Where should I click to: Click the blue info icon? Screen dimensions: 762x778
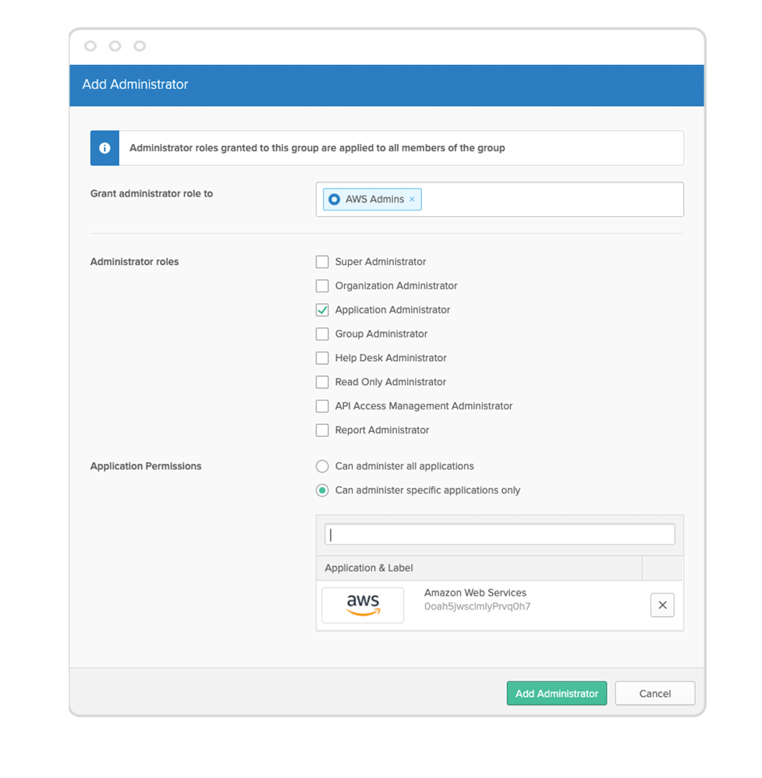105,148
